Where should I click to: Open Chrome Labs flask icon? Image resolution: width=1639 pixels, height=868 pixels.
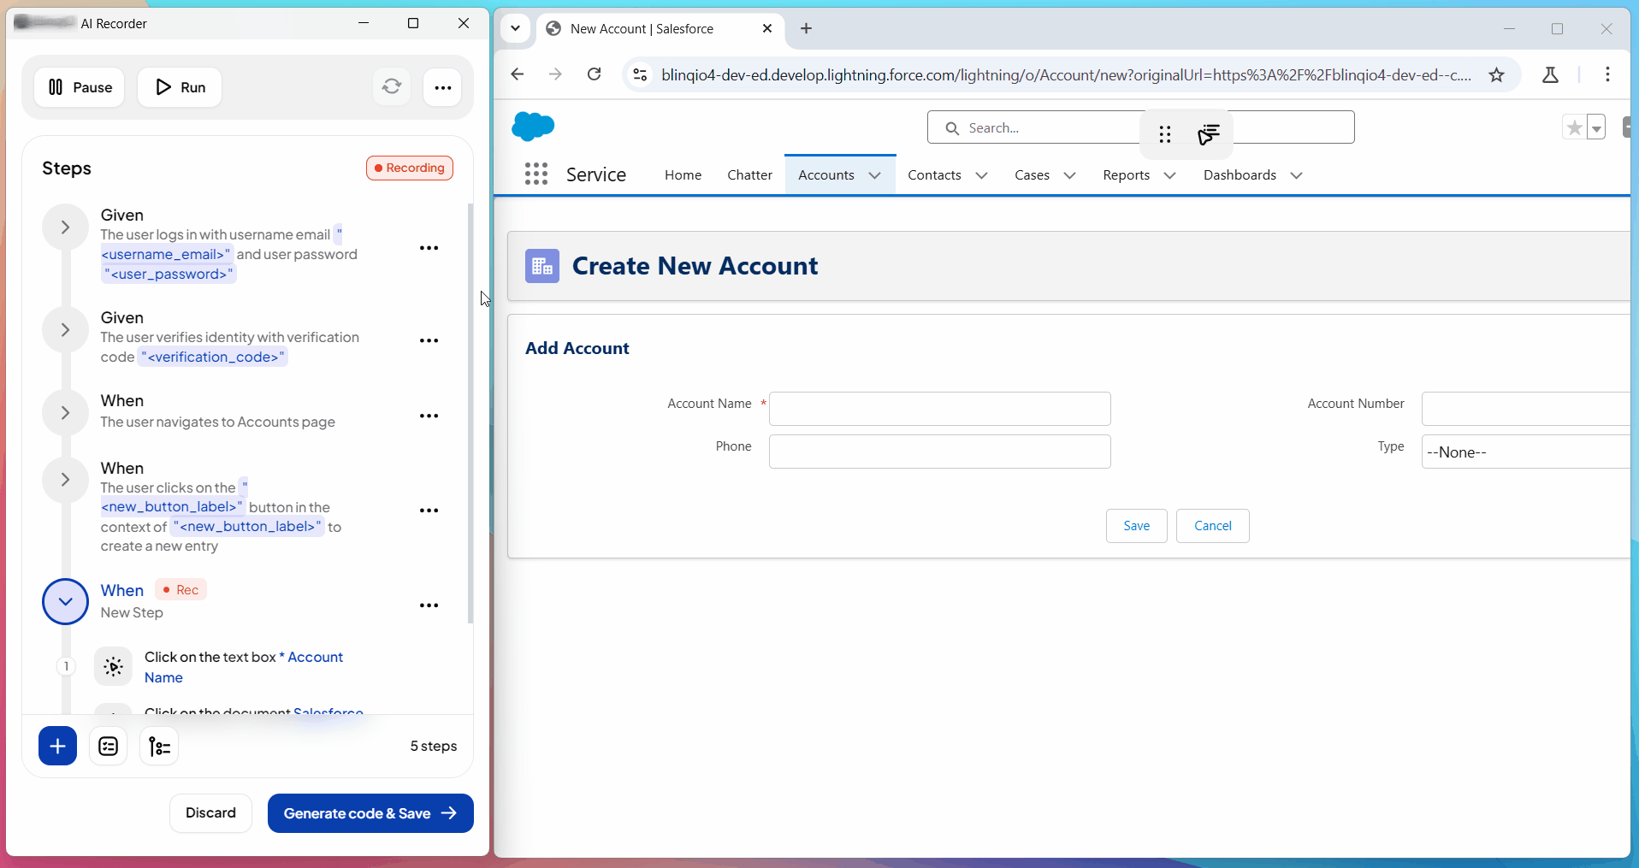1550,75
